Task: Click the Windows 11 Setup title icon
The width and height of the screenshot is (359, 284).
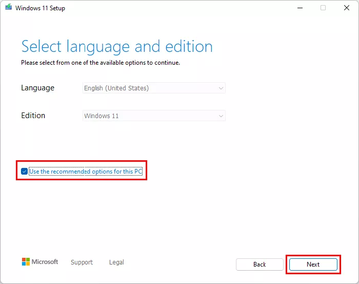Action: 9,7
